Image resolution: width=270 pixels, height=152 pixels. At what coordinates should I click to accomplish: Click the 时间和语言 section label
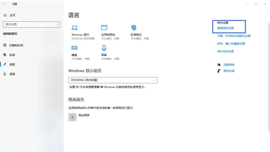click(10, 34)
